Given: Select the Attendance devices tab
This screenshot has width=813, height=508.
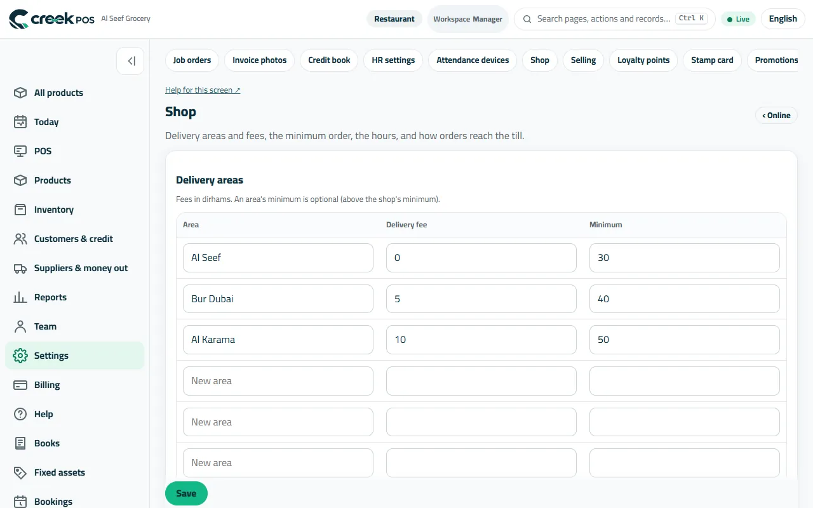Looking at the screenshot, I should click(x=473, y=60).
